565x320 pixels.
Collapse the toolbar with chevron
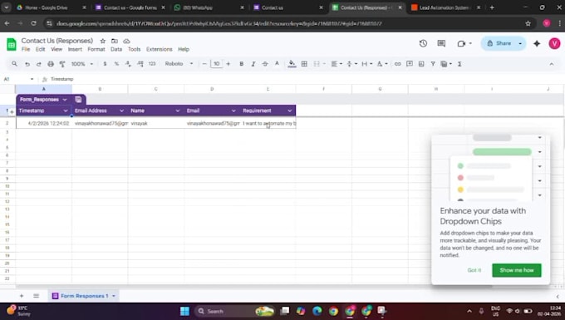coord(552,64)
